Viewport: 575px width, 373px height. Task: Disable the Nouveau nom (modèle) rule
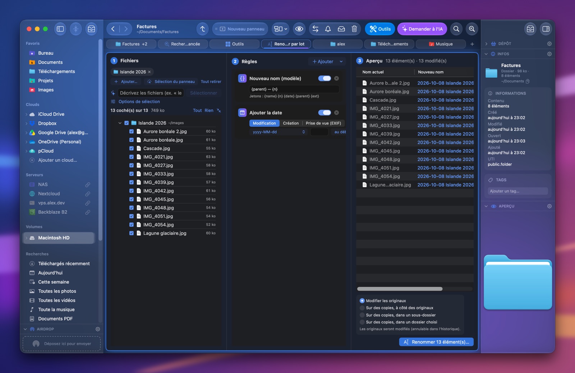pyautogui.click(x=325, y=79)
